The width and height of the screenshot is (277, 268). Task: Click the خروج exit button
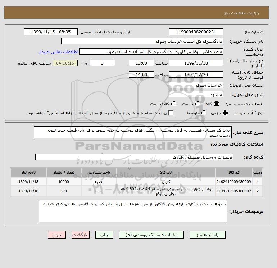pos(57,235)
